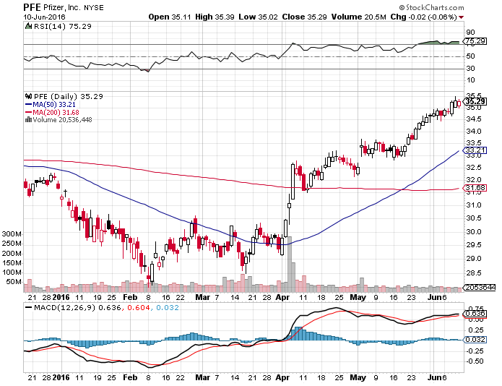The image size is (502, 386).
Task: Click the red 0.604 MACD signal value
Action: coord(139,308)
